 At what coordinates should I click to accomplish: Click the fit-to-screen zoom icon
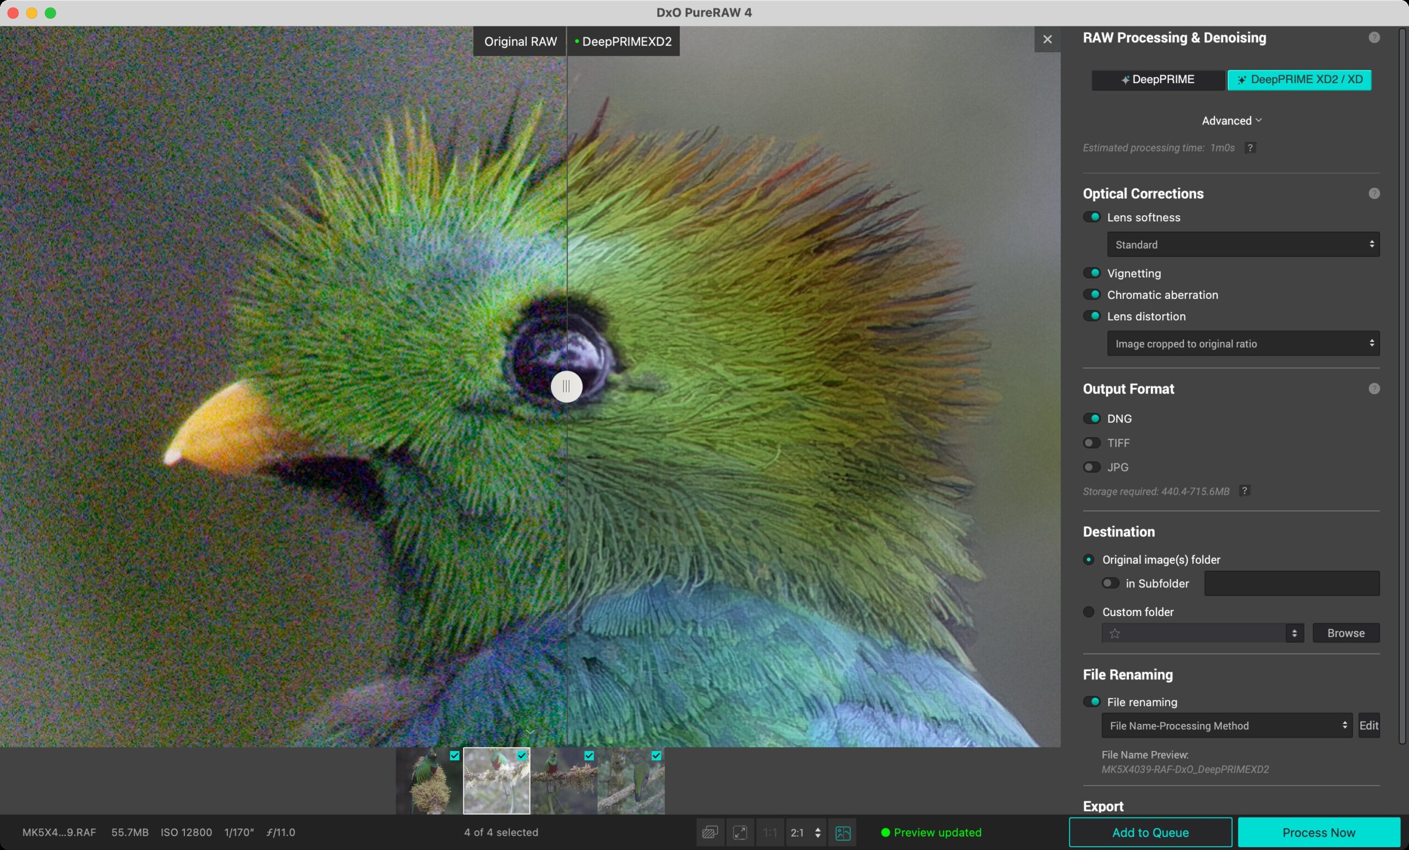[740, 832]
